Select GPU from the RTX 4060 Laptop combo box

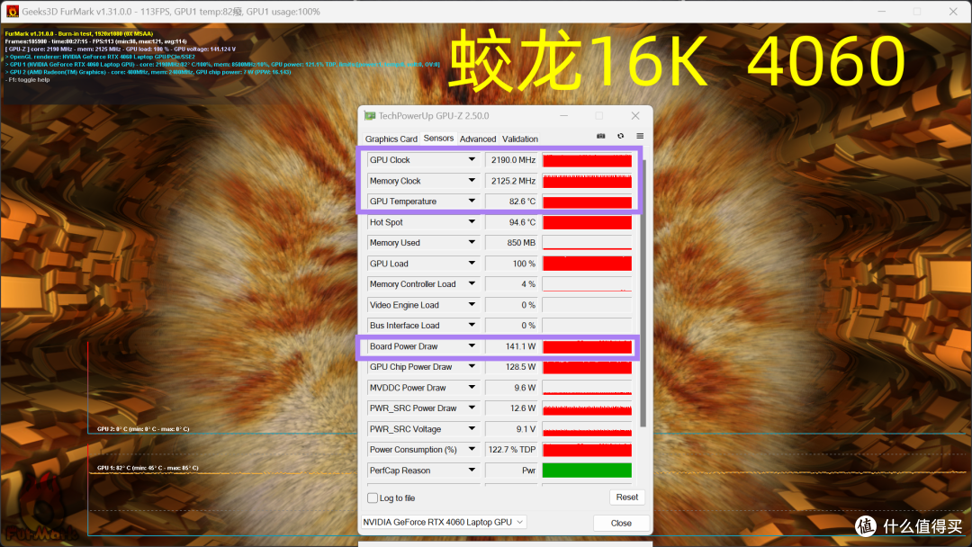[443, 522]
